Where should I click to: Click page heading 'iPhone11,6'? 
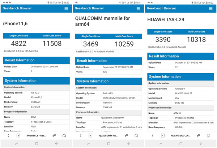(15, 23)
